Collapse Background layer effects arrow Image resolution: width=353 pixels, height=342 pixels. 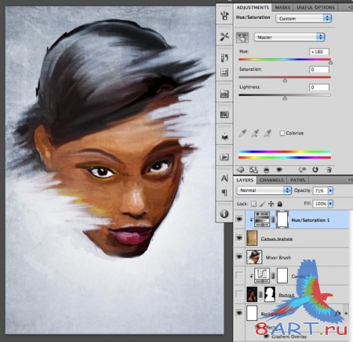coord(346,313)
